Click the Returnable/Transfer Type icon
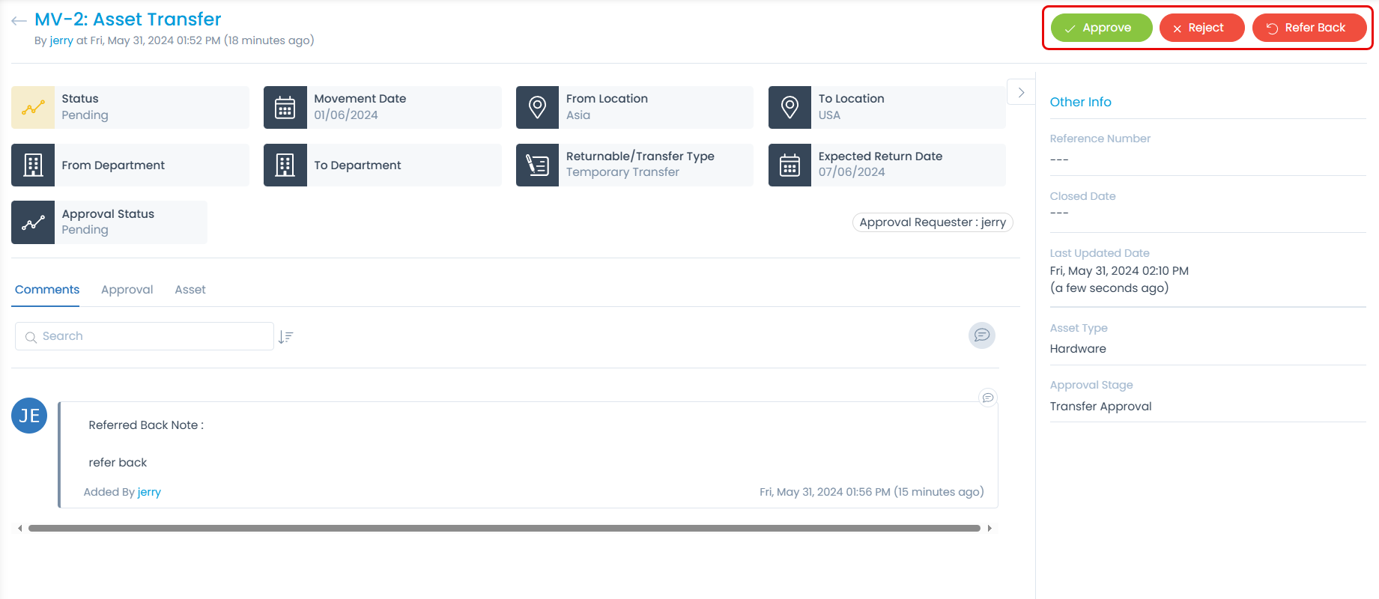 (537, 165)
